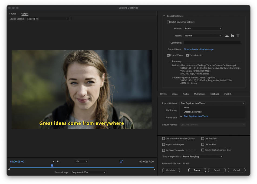Open the Format H.264 dropdown
This screenshot has height=184, width=257.
(x=203, y=28)
